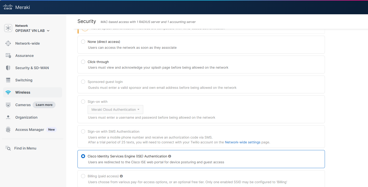Select the Sign-on with radio button
368x187 pixels.
[83, 102]
